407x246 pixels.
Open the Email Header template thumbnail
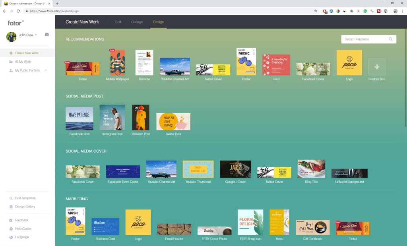click(x=174, y=229)
